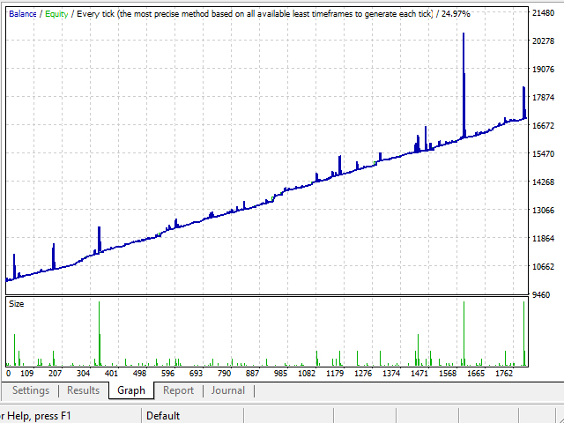
Task: Click the 1665 trade number label
Action: pos(476,374)
